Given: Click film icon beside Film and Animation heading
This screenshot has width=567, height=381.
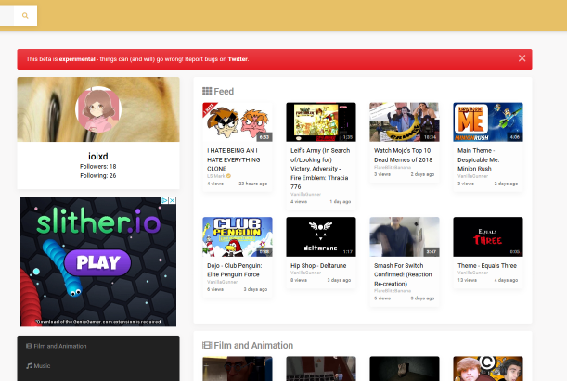Looking at the screenshot, I should coord(207,345).
